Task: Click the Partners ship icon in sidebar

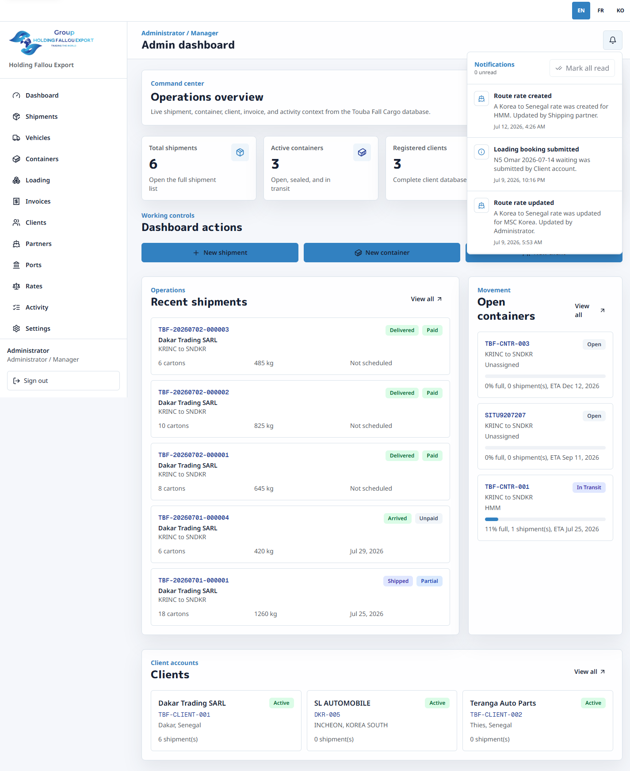Action: pos(16,244)
